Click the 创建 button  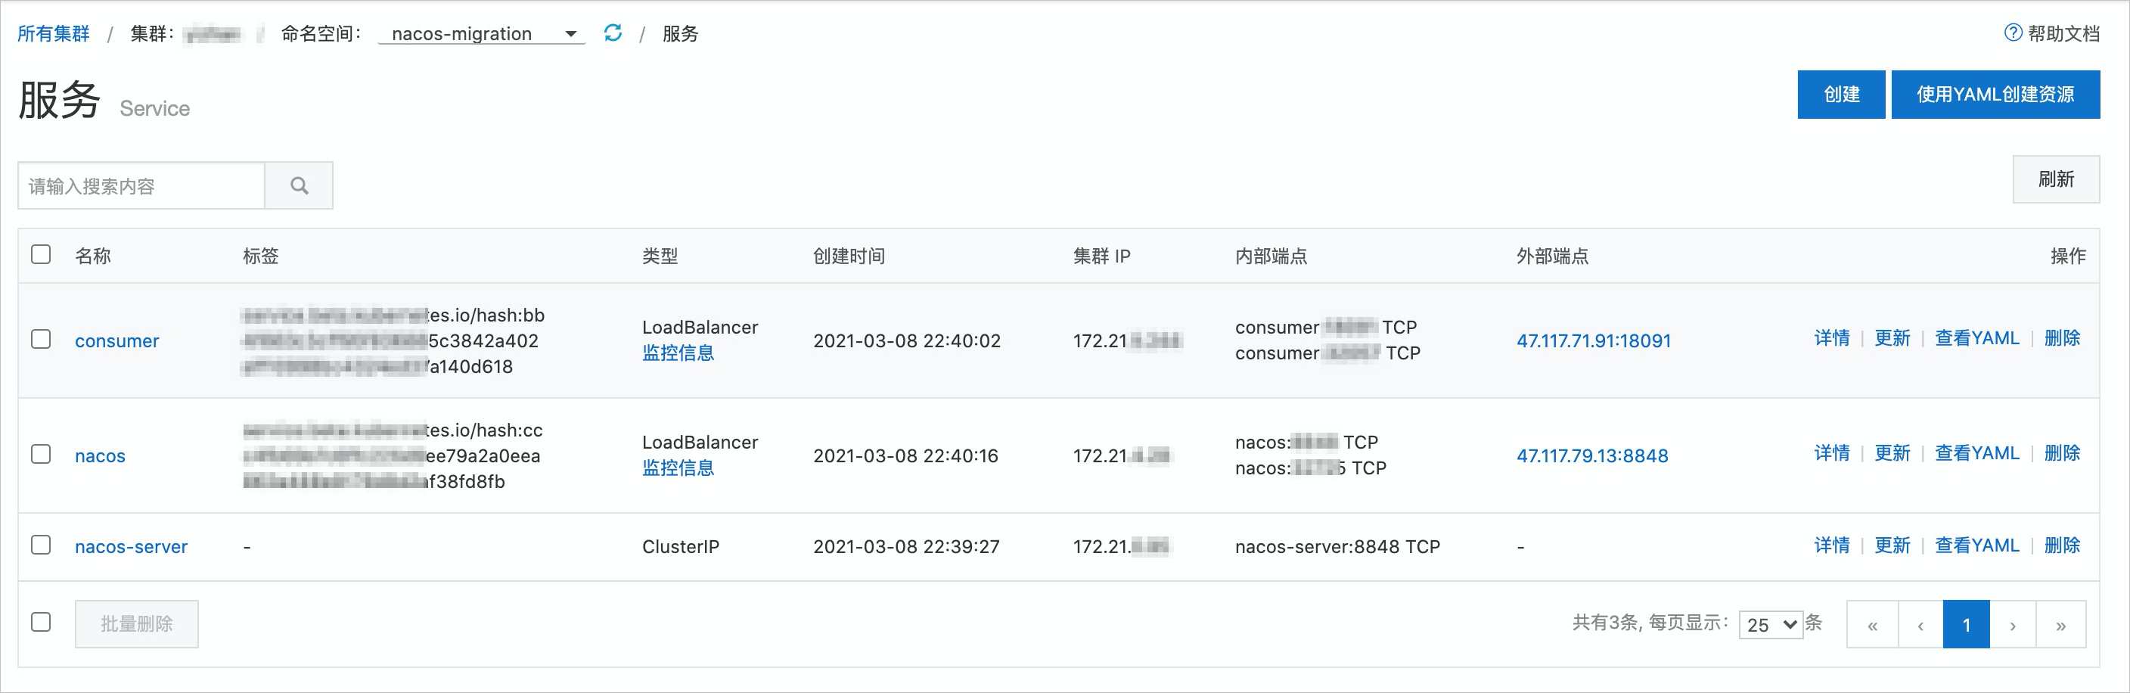1840,95
